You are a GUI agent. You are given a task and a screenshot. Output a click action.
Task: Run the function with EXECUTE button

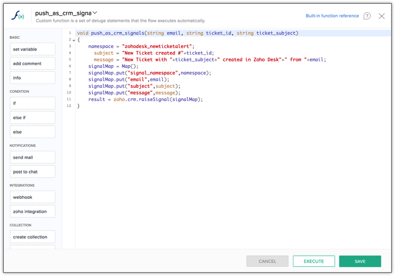313,261
